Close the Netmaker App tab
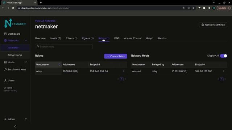This screenshot has height=130, width=232. pyautogui.click(x=35, y=3)
